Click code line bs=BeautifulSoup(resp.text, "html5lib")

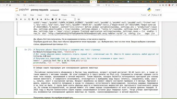(x=55, y=52)
